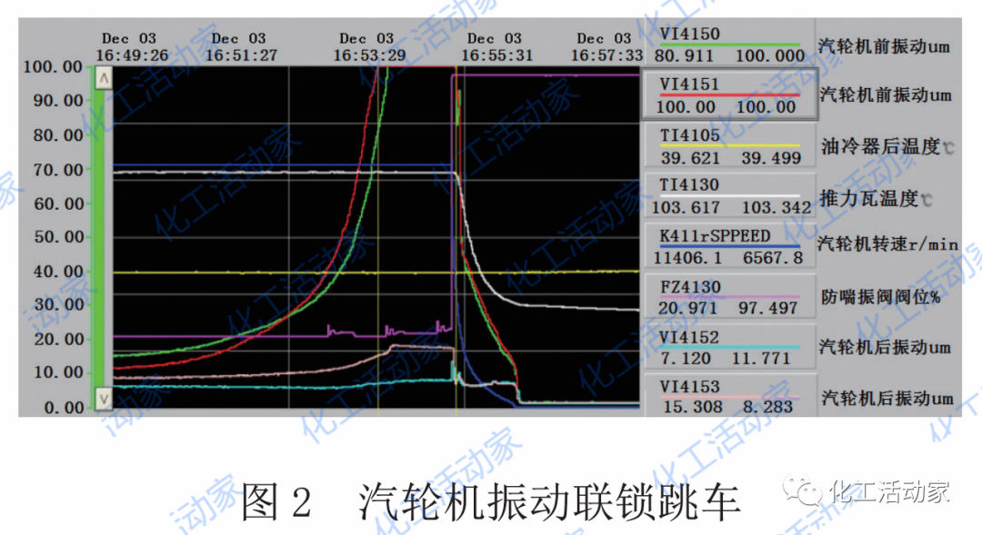The height and width of the screenshot is (535, 982).
Task: Click the 100.00 Y-axis label
Action: click(x=53, y=67)
